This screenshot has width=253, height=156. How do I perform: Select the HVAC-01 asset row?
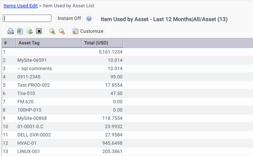click(127, 143)
